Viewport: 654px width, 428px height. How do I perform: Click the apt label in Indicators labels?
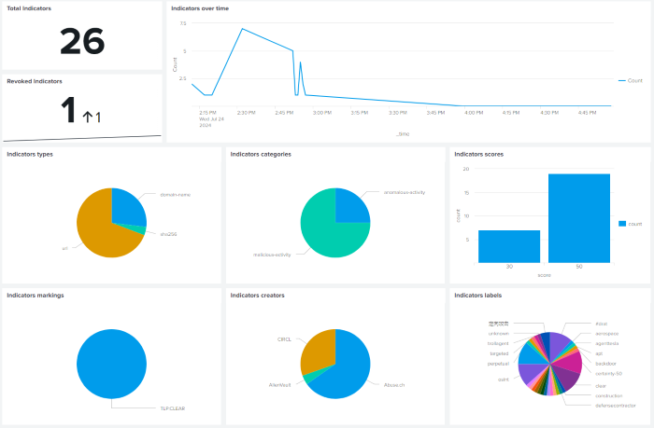point(599,354)
